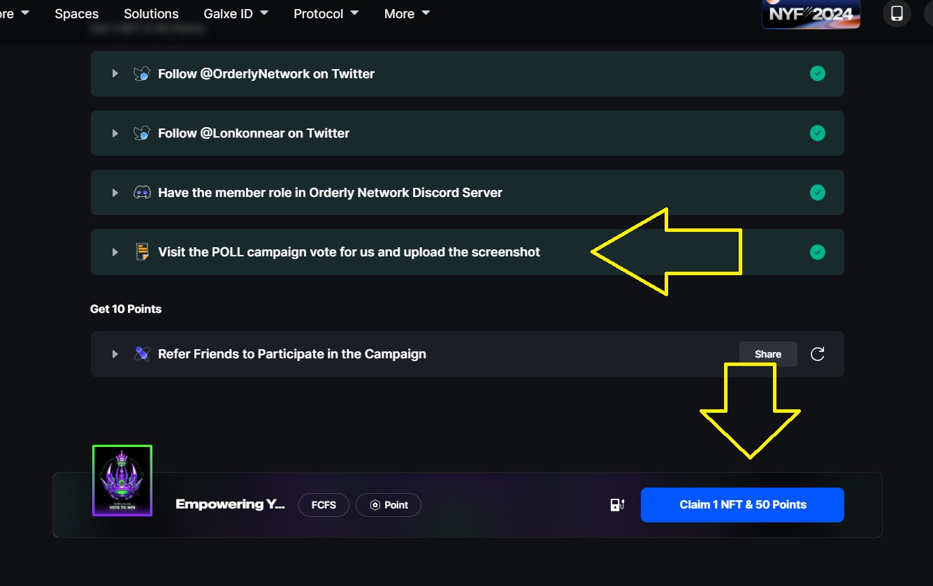
Task: Open the Protocol dropdown menu
Action: [x=326, y=13]
